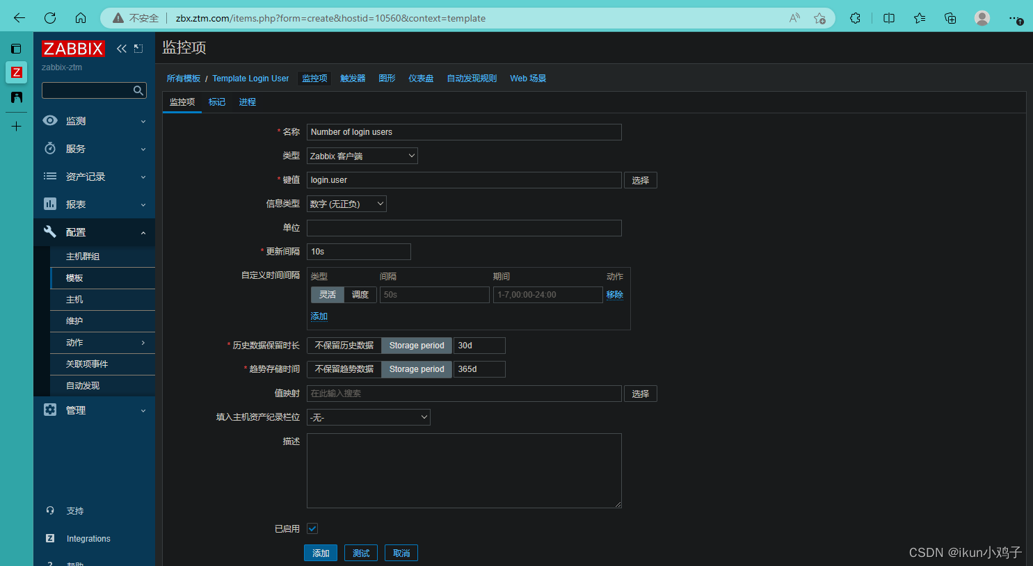Collapse the sidebar with the double arrow icon

point(122,49)
